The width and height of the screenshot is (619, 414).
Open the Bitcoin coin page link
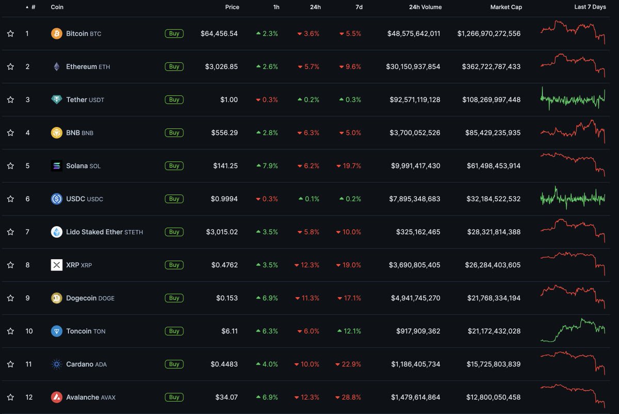[x=84, y=34]
